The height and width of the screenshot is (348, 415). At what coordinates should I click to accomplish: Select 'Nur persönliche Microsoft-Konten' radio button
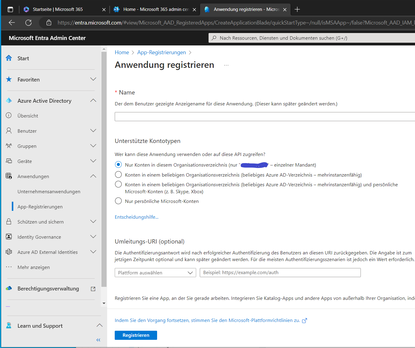(118, 201)
